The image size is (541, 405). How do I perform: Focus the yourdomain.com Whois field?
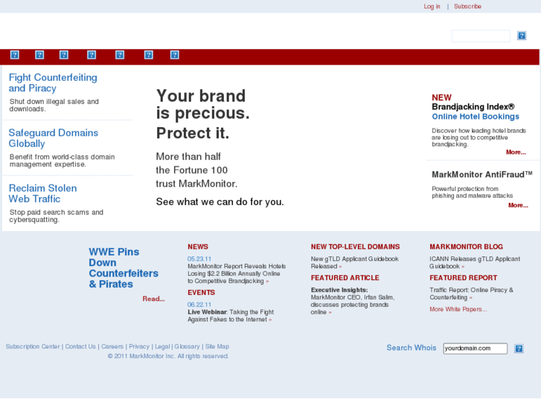475,349
